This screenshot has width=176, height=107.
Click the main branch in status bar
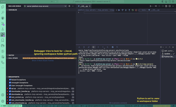pyautogui.click(x=45, y=106)
